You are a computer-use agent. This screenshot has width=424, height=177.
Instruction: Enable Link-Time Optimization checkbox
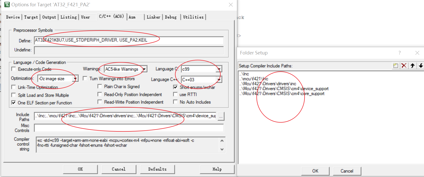tap(14, 87)
